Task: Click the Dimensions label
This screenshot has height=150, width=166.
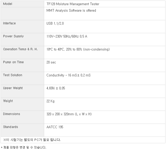Action: click(x=12, y=114)
